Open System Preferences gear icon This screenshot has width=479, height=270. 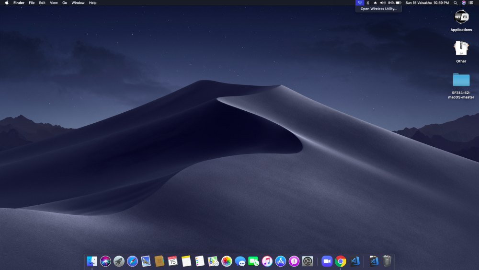(308, 261)
